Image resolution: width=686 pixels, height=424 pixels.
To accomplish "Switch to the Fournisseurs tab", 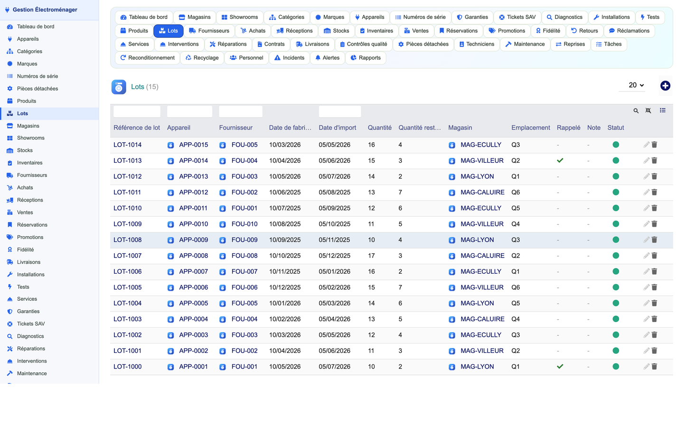I will (x=209, y=31).
